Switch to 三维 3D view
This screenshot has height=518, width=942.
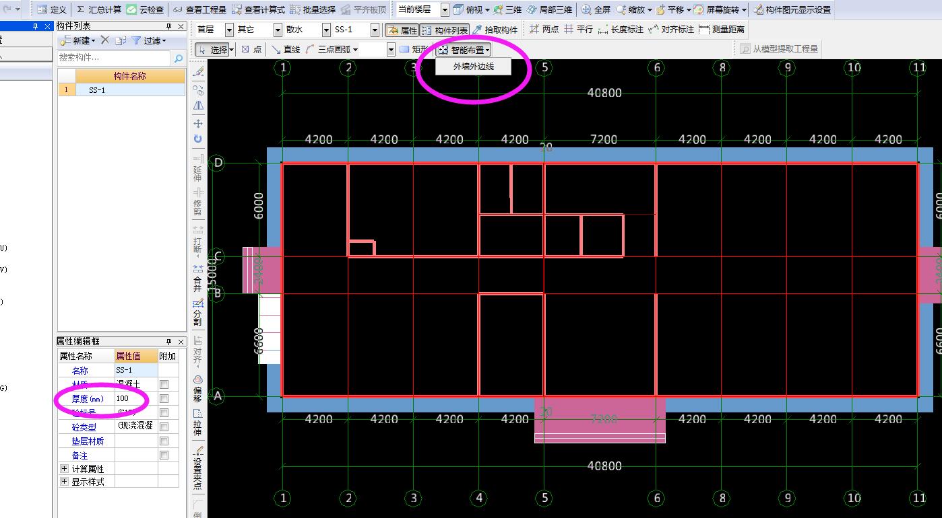507,10
